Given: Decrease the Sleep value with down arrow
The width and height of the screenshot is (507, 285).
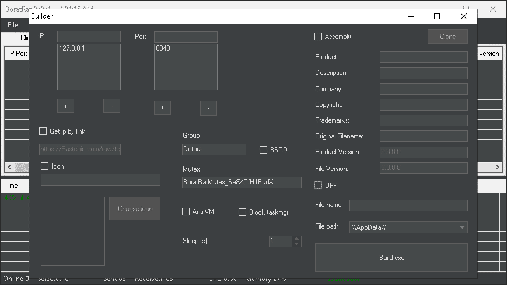Looking at the screenshot, I should (x=296, y=244).
